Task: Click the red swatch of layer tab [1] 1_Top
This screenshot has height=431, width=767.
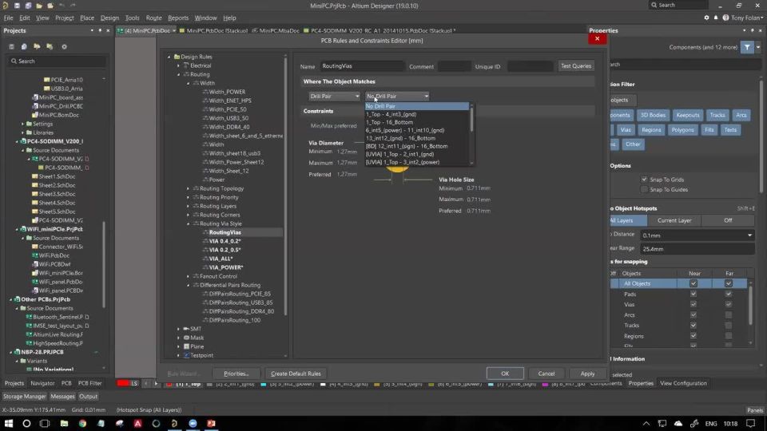Action: [x=169, y=384]
